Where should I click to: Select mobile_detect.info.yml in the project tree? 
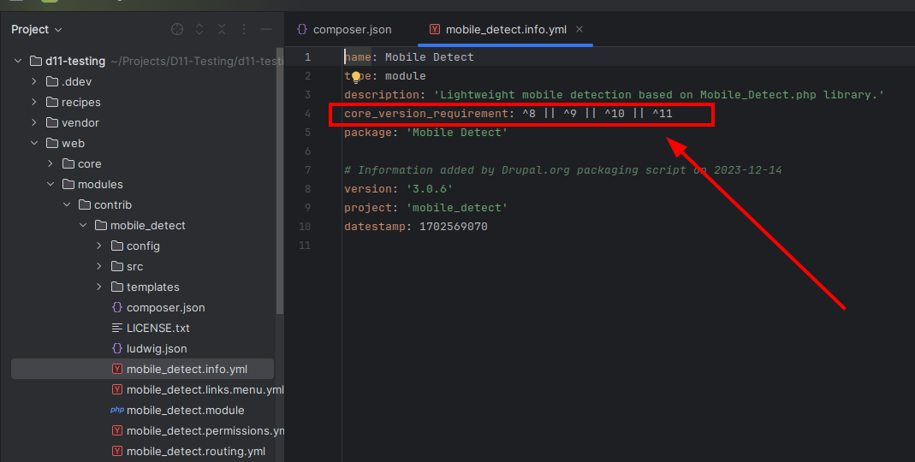point(142,369)
